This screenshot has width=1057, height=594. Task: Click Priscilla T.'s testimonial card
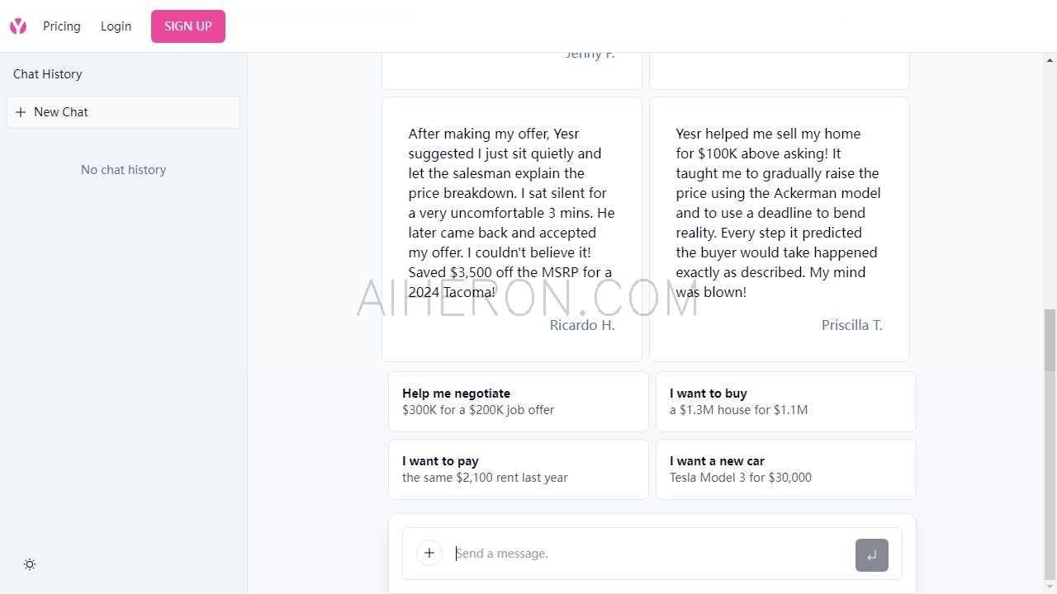click(779, 229)
